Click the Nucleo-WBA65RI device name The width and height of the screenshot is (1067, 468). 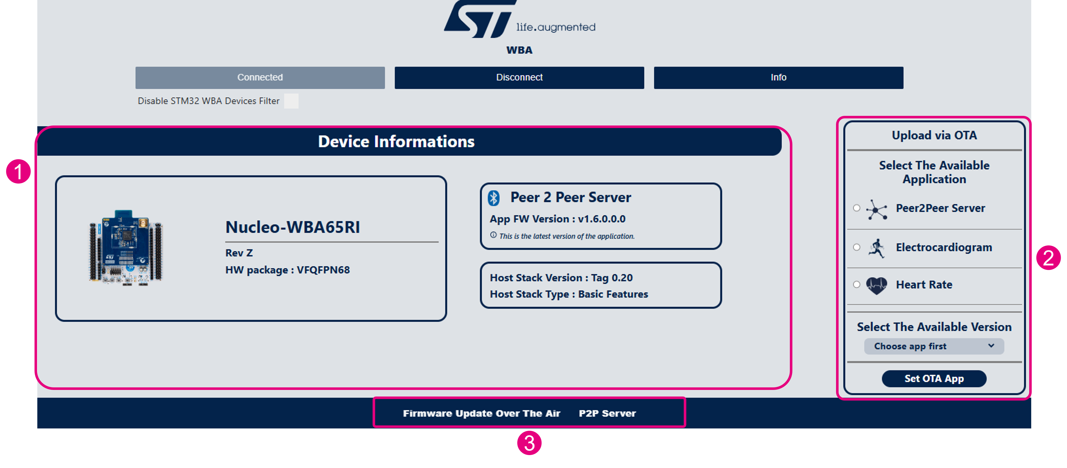[x=292, y=227]
